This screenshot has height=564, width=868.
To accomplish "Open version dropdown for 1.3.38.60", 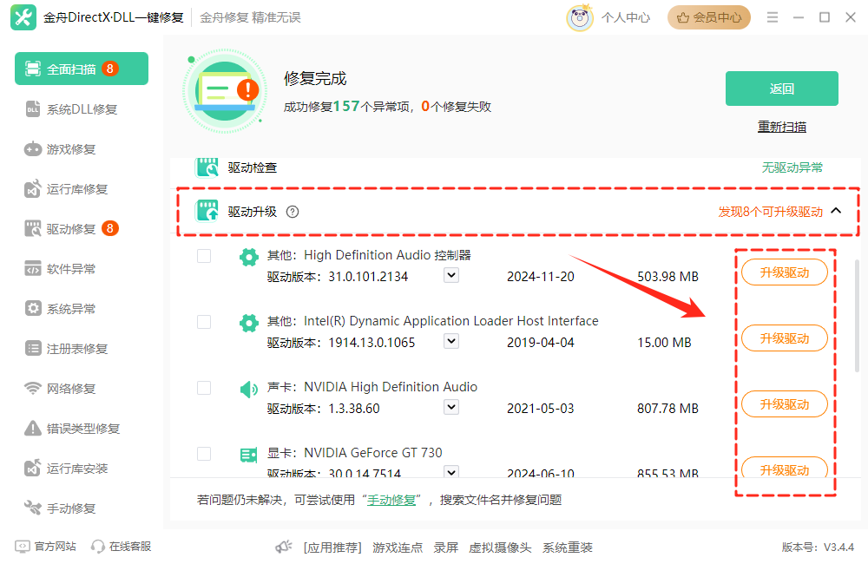I will pyautogui.click(x=451, y=407).
